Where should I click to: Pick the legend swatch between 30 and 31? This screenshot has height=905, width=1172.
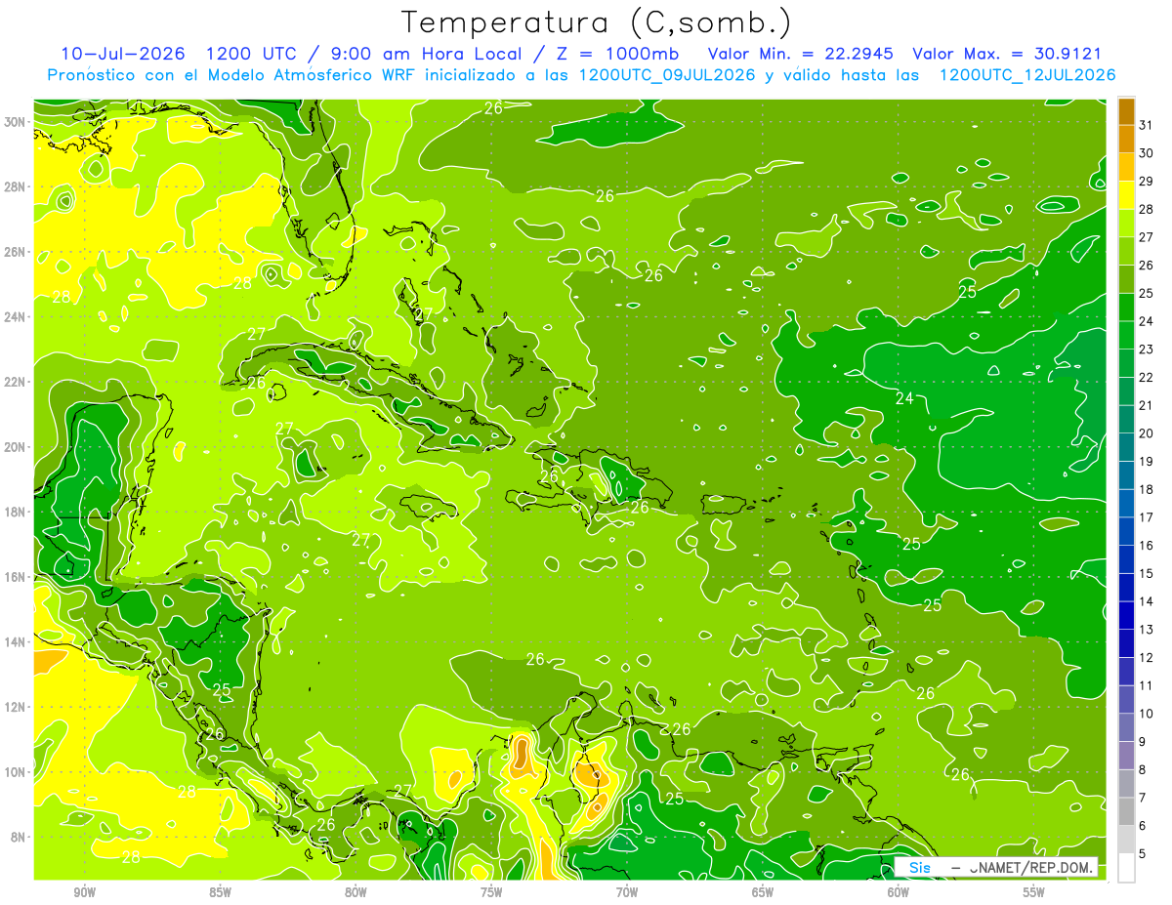click(x=1126, y=140)
